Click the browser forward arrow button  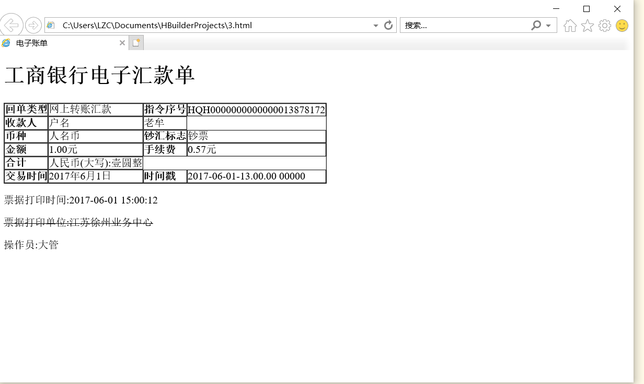pos(33,25)
